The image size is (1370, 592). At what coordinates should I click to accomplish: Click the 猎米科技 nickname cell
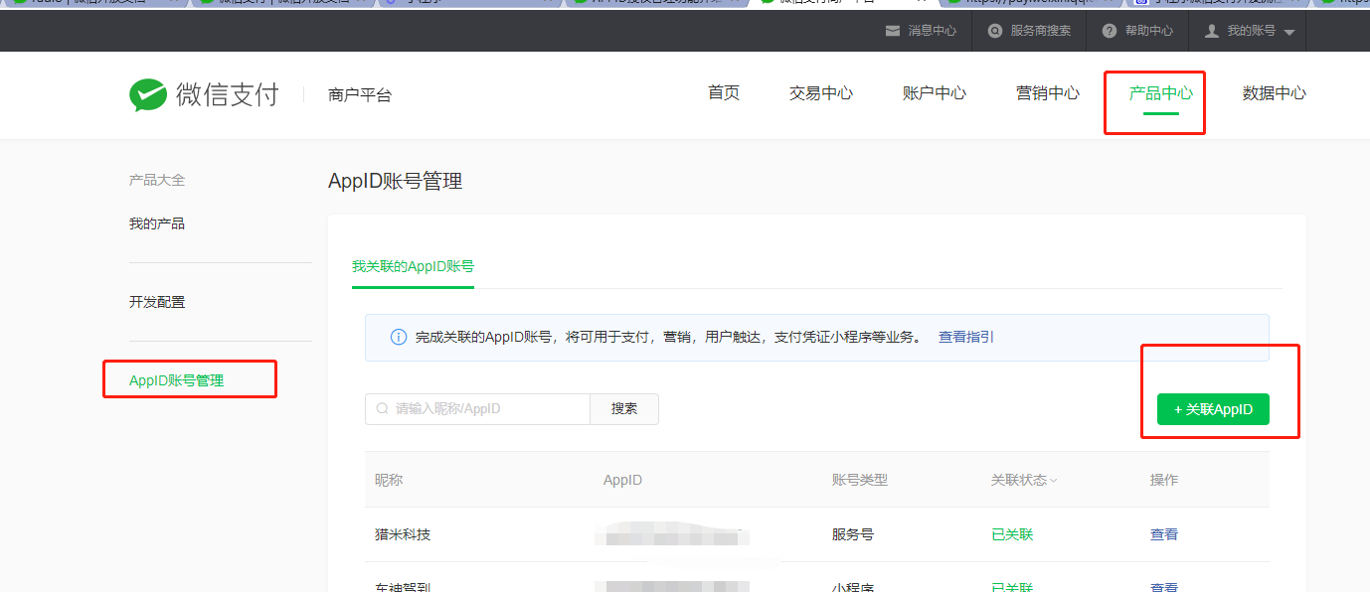pyautogui.click(x=403, y=534)
